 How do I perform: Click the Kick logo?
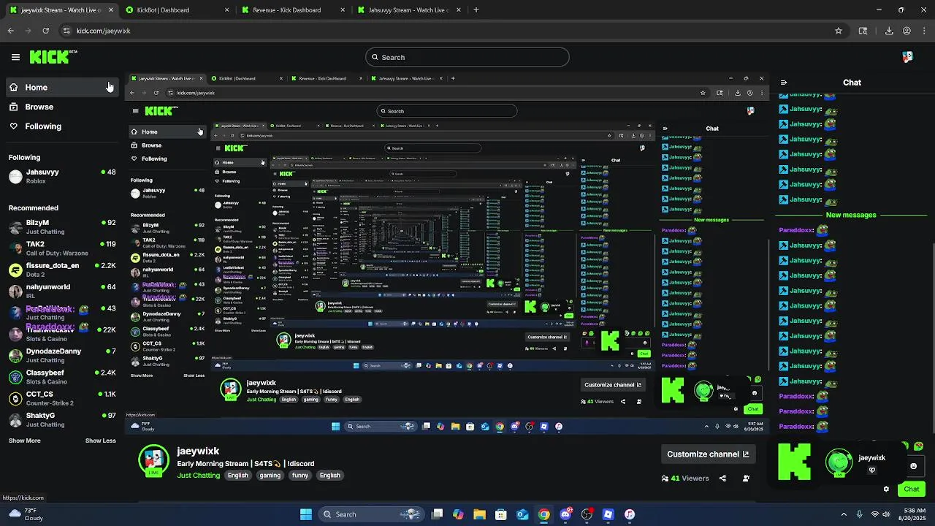53,56
